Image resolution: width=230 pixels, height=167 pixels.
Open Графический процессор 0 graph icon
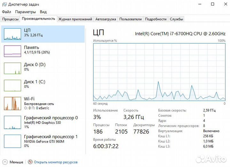(12, 122)
